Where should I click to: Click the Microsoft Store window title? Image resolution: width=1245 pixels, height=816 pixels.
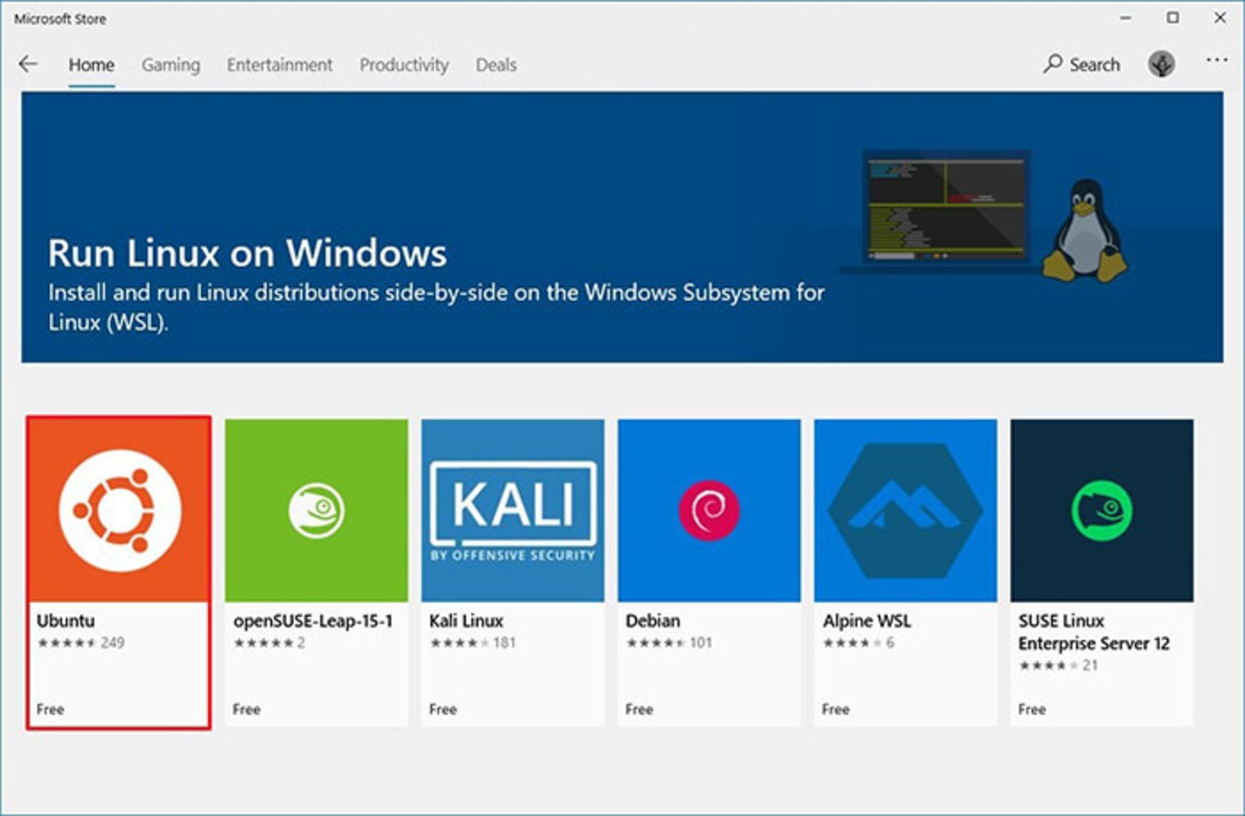(x=60, y=19)
